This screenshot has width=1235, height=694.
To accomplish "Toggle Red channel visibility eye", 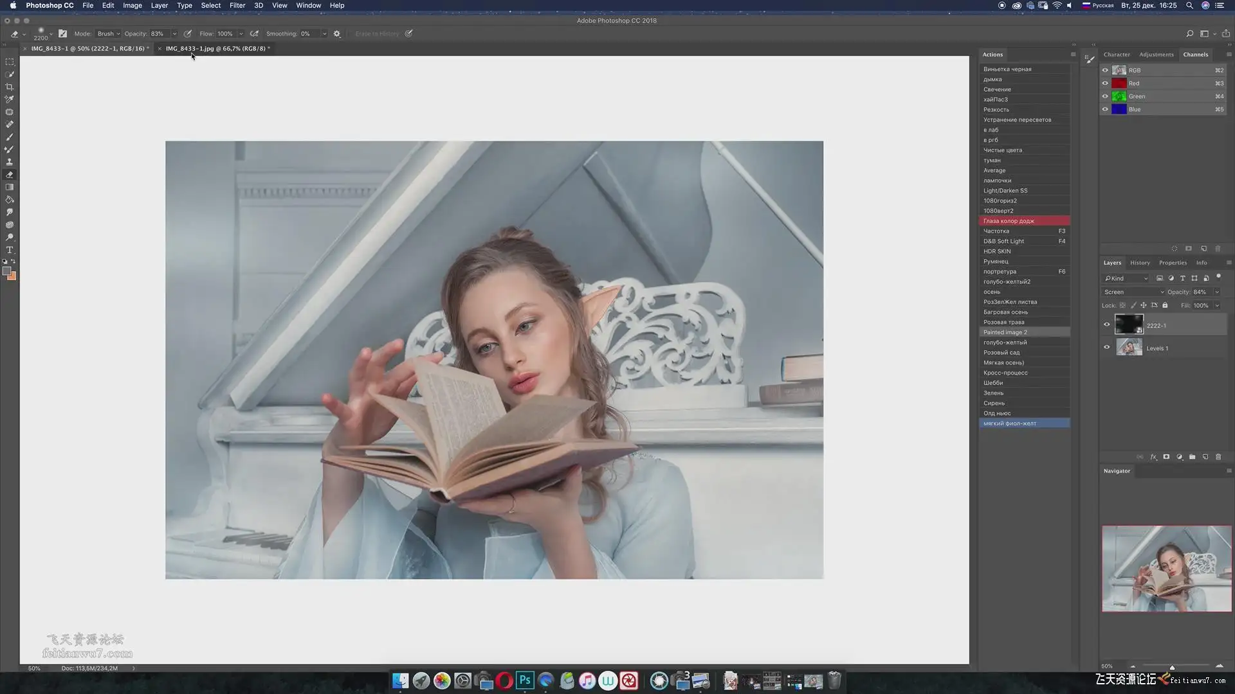I will coord(1105,83).
